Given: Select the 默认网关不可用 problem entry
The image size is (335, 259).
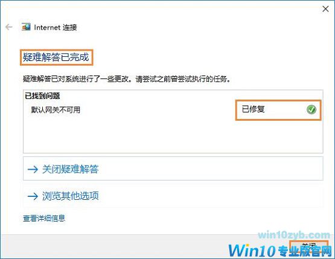Looking at the screenshot, I should pyautogui.click(x=56, y=110).
